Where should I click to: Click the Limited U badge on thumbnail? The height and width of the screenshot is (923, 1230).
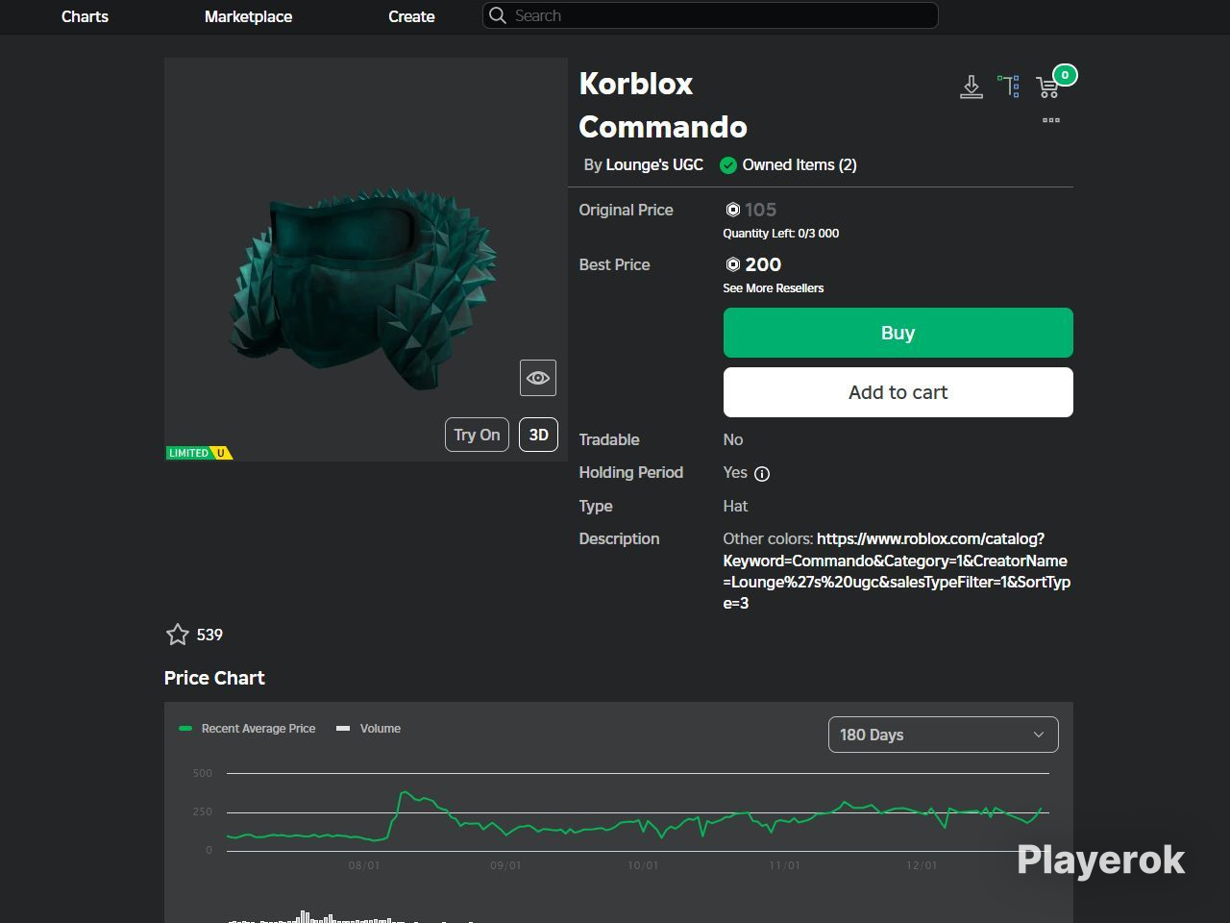pyautogui.click(x=199, y=453)
